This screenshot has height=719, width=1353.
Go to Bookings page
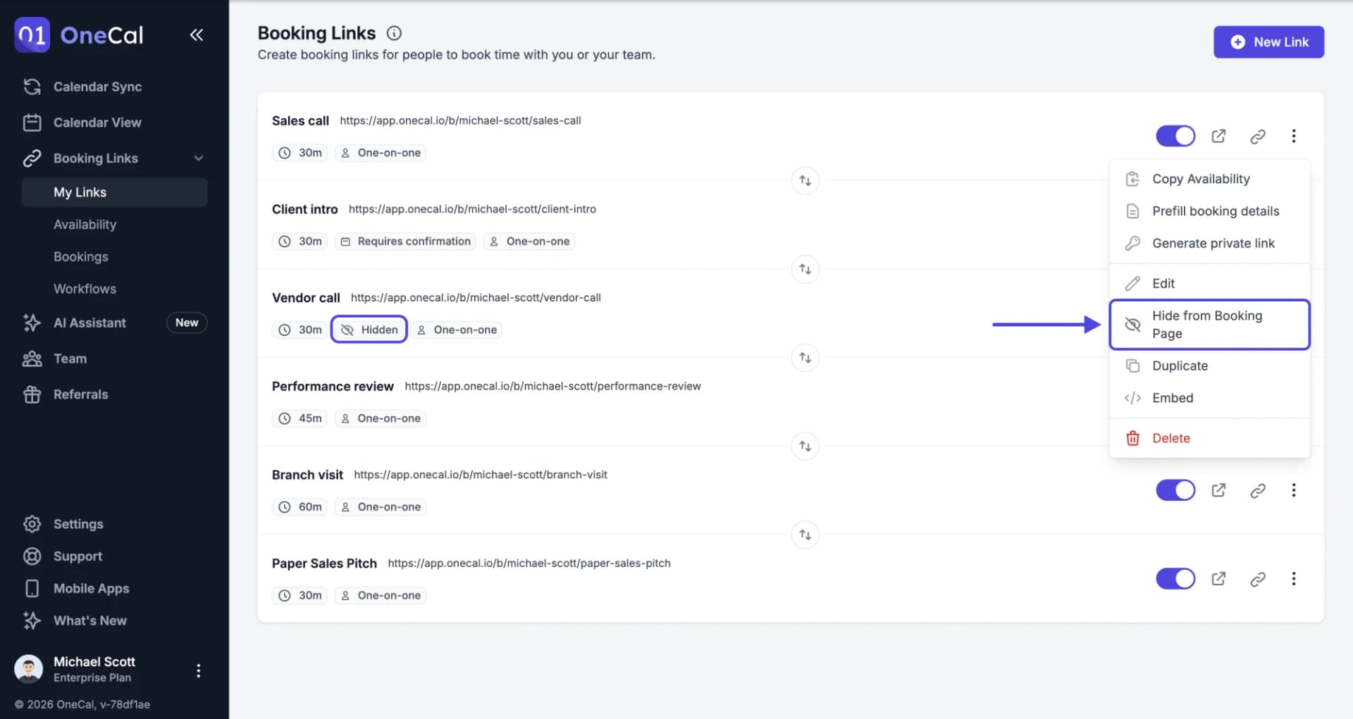pos(81,257)
